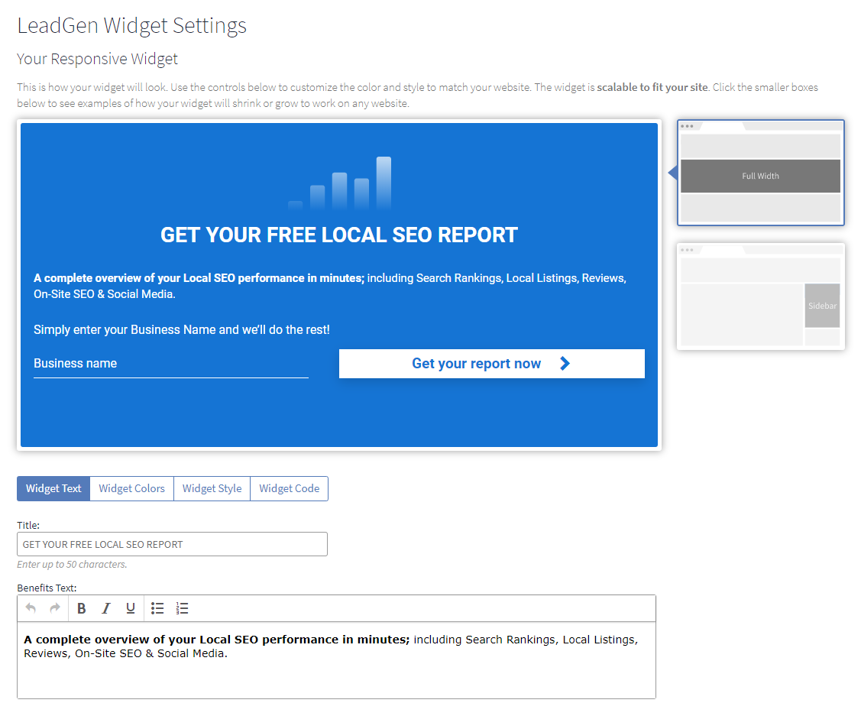Click the bold 'scalable to fit your site' text
This screenshot has width=861, height=703.
point(653,87)
